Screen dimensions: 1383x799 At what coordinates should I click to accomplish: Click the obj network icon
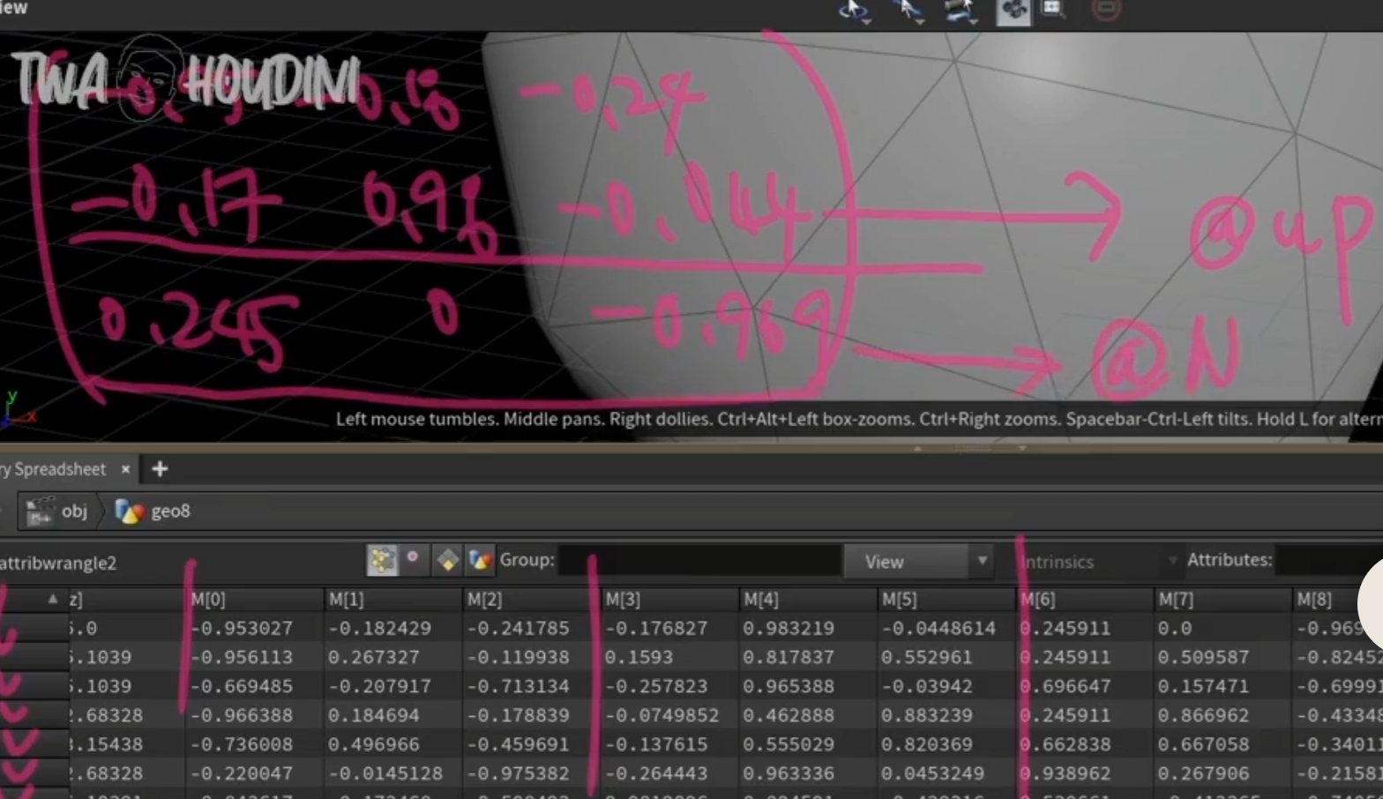coord(40,512)
